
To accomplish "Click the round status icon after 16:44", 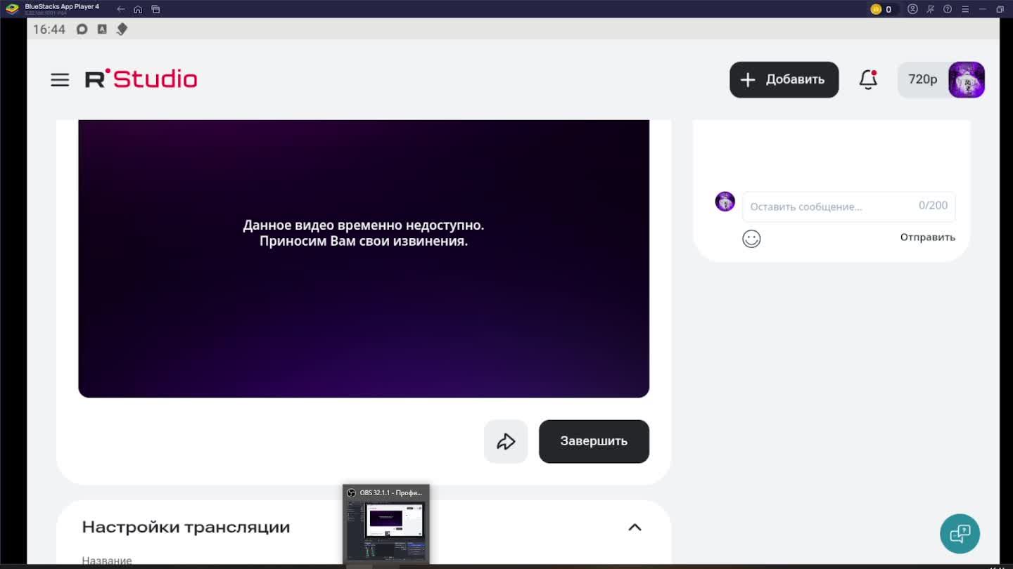I will tap(82, 29).
